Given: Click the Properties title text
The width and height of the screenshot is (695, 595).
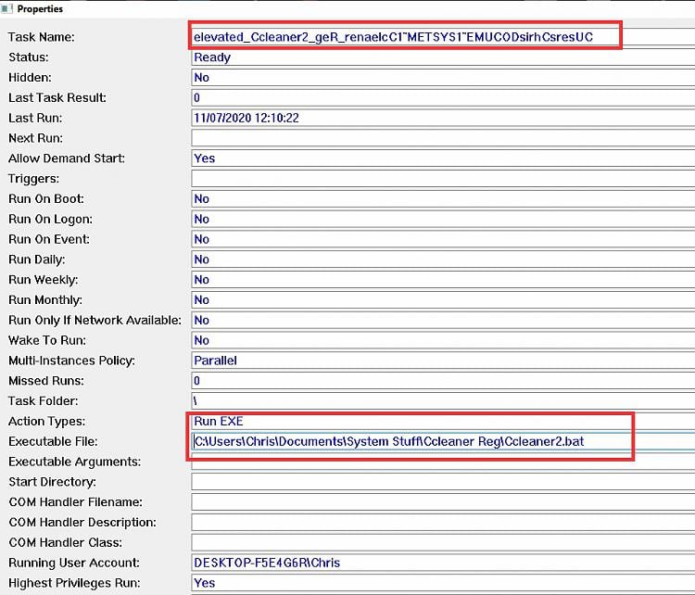Looking at the screenshot, I should (40, 9).
